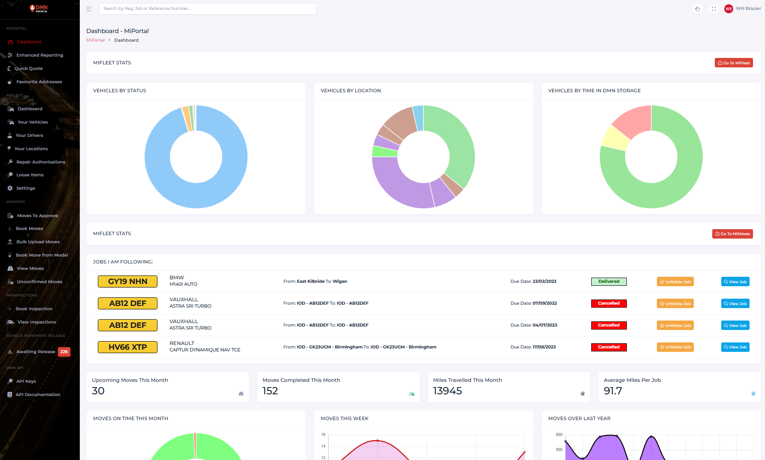Open Enhanced Reporting via its sliders icon
Viewport: 765px width, 460px height.
(10, 55)
